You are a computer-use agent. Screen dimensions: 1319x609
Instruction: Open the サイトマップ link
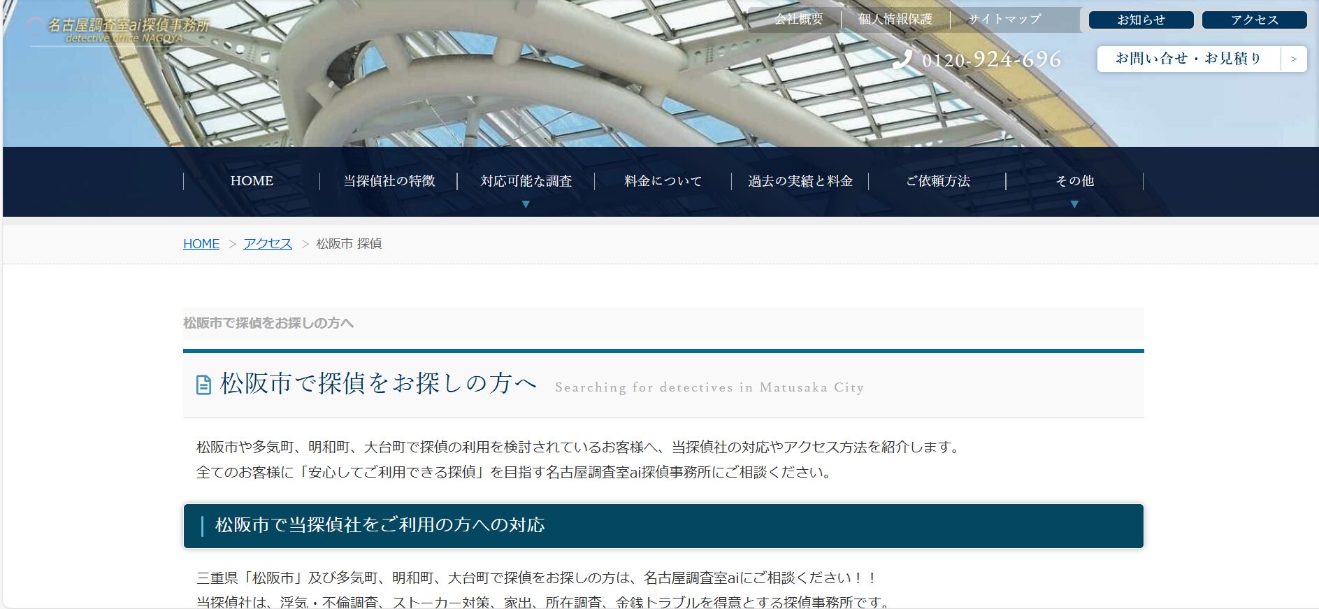point(1004,20)
